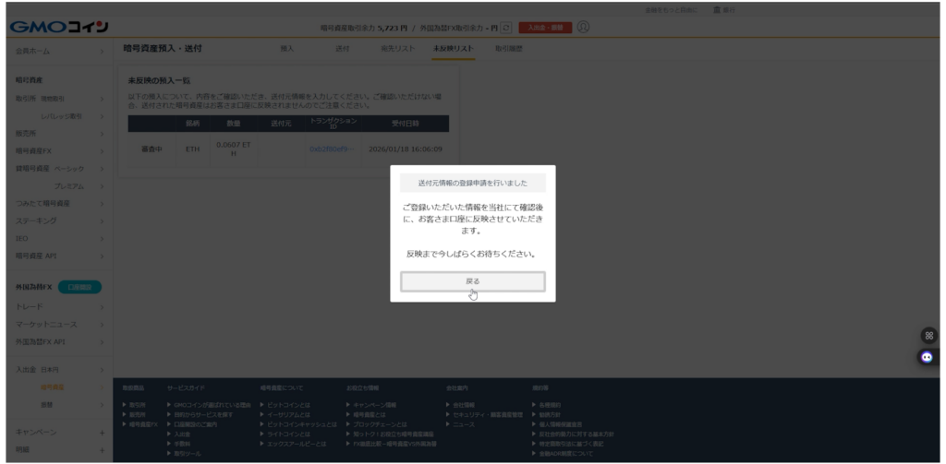Click the 戻る button in the dialog
The height and width of the screenshot is (464, 946).
coord(472,281)
